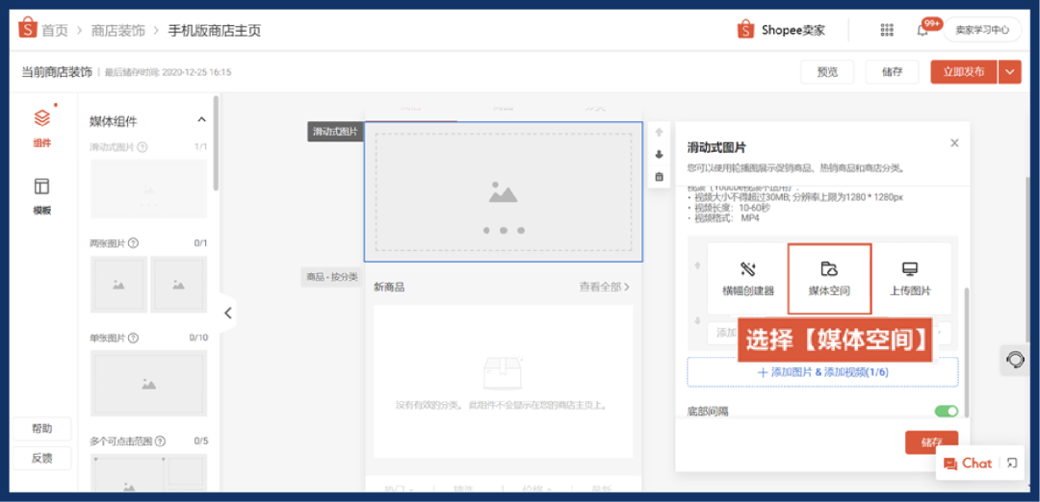
Task: Click the 新商品 section title
Action: point(389,287)
